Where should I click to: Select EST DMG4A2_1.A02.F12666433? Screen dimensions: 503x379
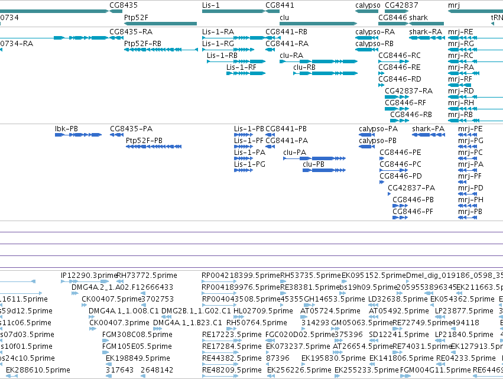coord(122,287)
